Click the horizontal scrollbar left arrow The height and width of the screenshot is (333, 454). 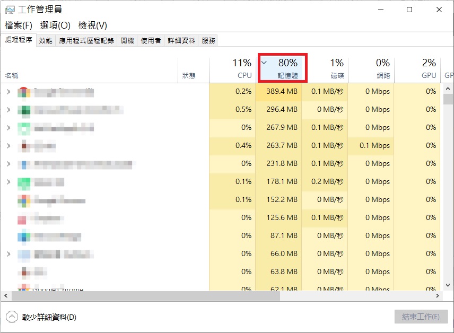6,296
